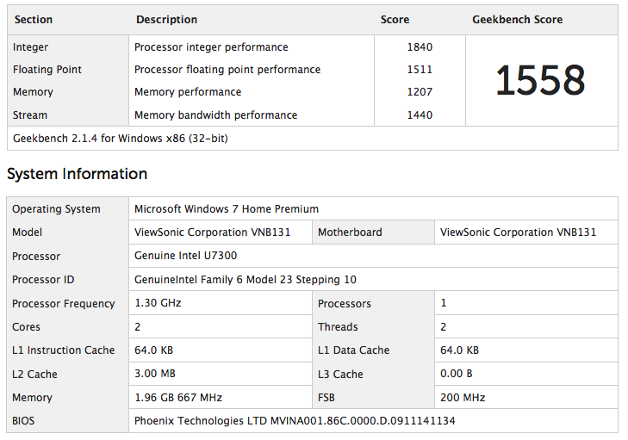Click the Motherboard label cell

coord(350,232)
